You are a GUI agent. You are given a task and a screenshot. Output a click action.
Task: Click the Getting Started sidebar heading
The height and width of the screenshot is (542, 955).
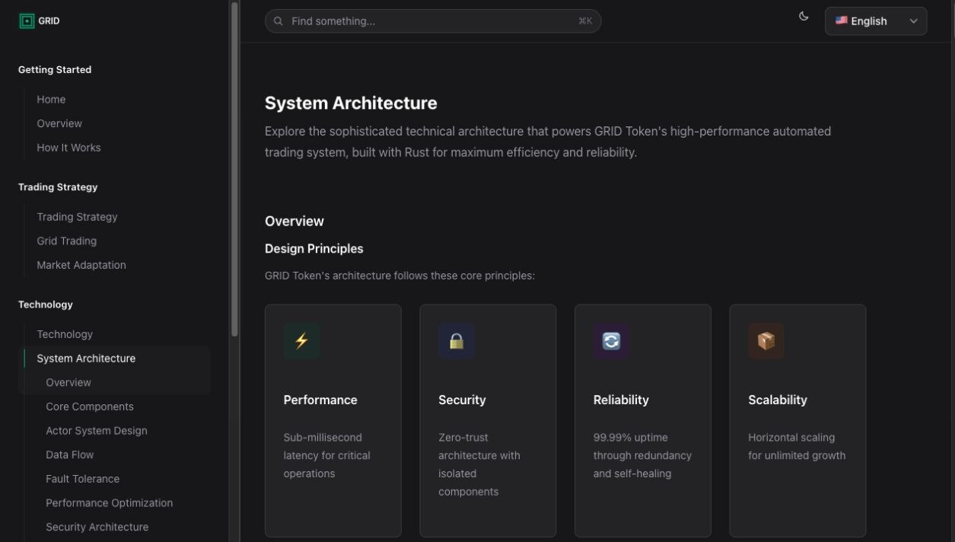[x=55, y=69]
